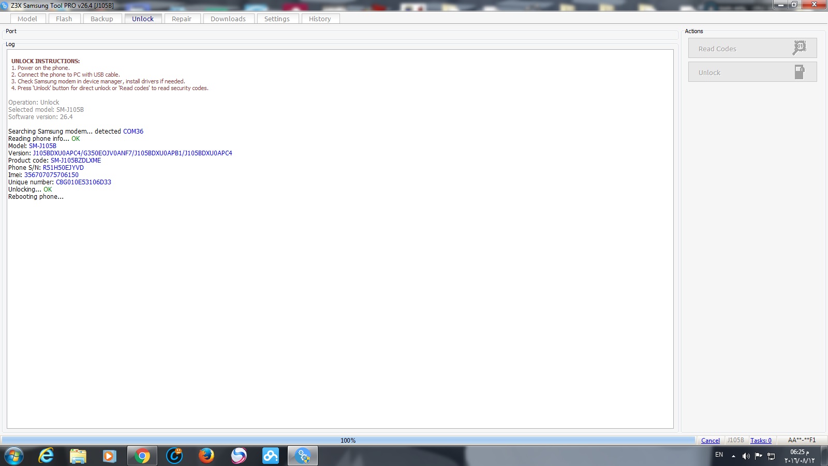Image resolution: width=828 pixels, height=466 pixels.
Task: Open Windows Explorer from the taskbar
Action: point(78,456)
